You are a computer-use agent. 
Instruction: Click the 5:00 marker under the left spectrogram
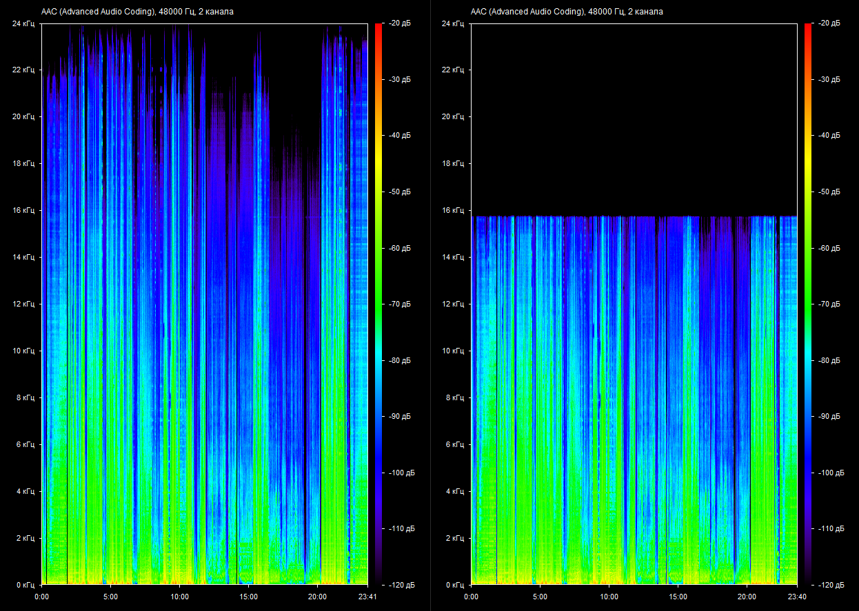[x=110, y=597]
